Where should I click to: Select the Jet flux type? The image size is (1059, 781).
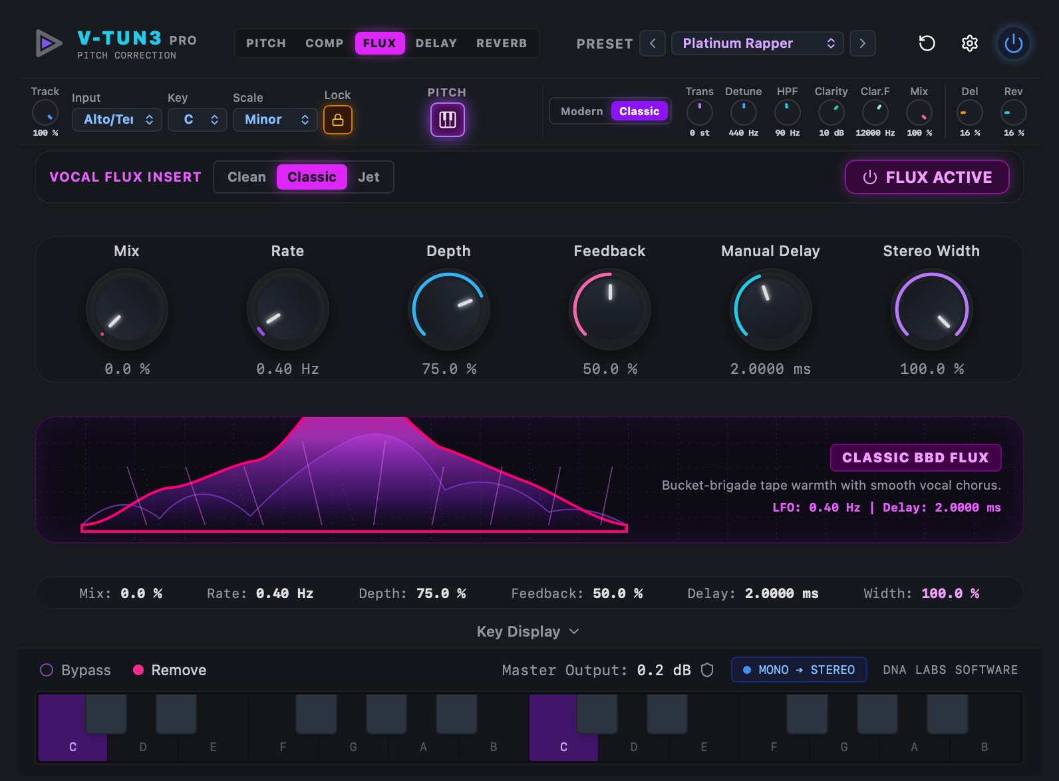click(x=369, y=177)
